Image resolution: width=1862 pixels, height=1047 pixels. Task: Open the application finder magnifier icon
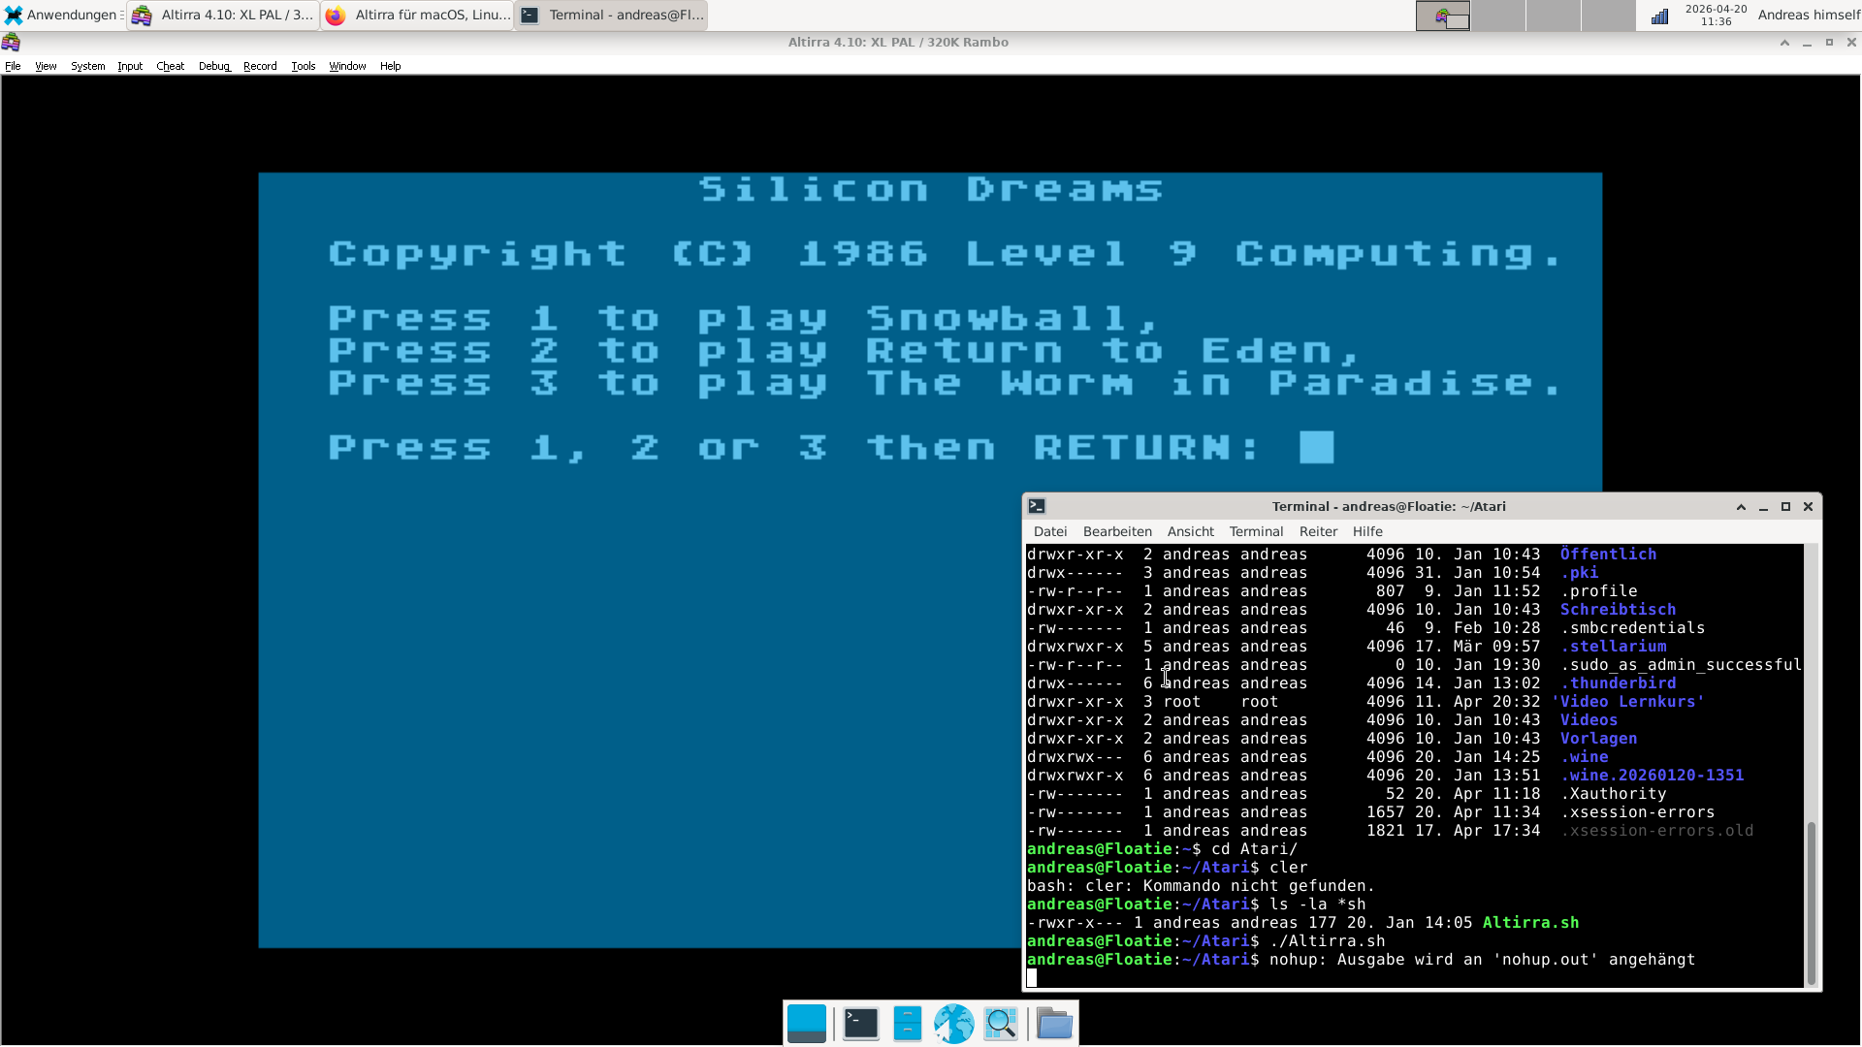tap(1000, 1024)
